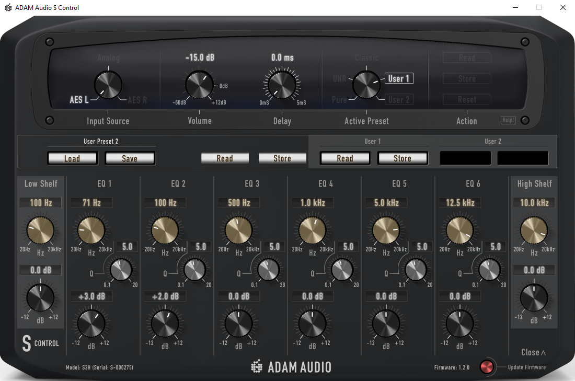
Task: Load User Preset 2
Action: (72, 158)
